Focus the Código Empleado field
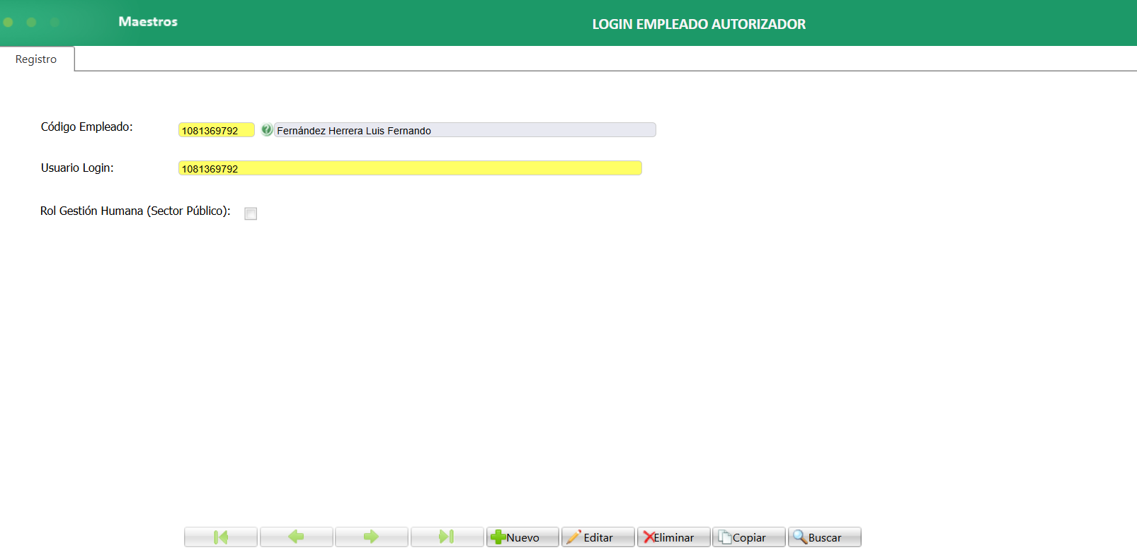Screen dimensions: 1137x550 coord(217,130)
